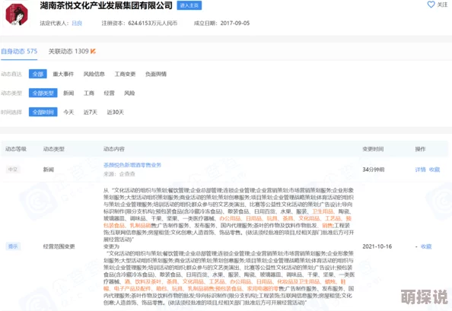Click the 中立 level tag
The width and height of the screenshot is (452, 311).
coord(13,170)
